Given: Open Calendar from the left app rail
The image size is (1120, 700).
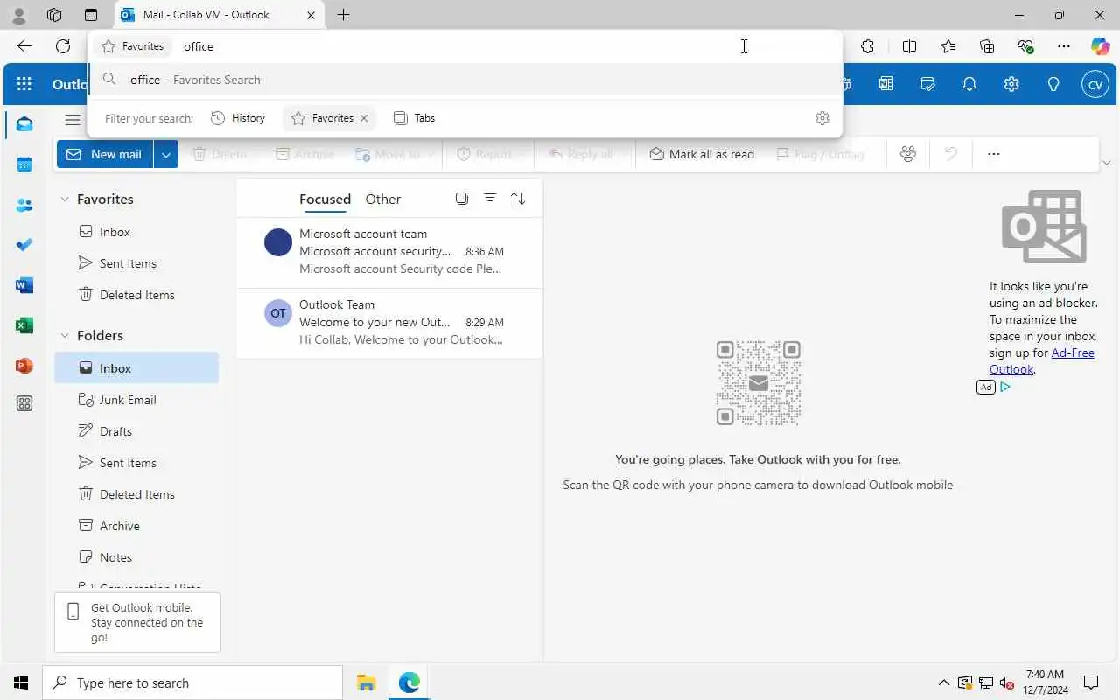Looking at the screenshot, I should (x=24, y=164).
